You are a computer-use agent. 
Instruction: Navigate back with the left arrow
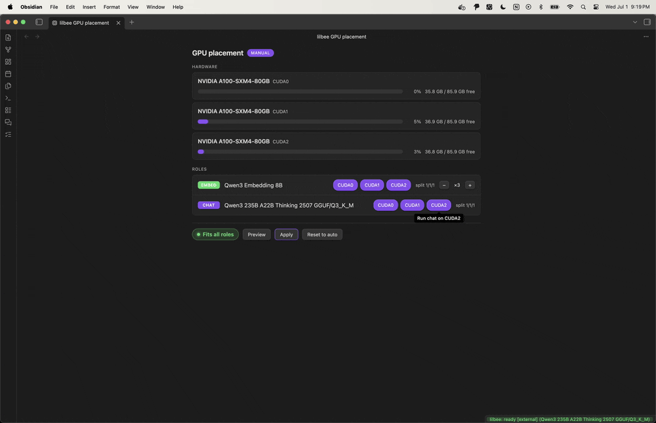[26, 37]
